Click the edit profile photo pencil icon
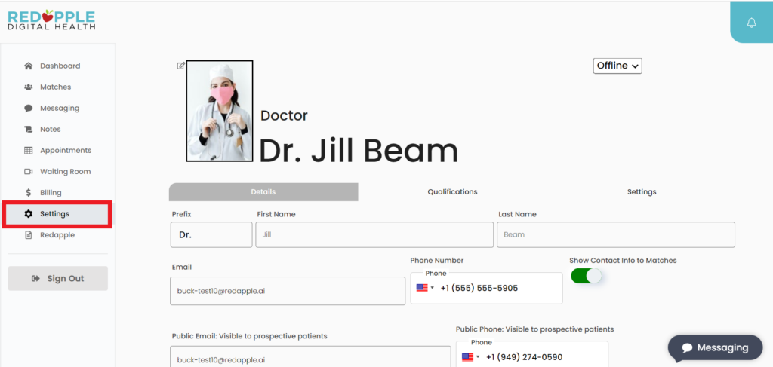Screen dimensions: 773x367 (x=181, y=66)
